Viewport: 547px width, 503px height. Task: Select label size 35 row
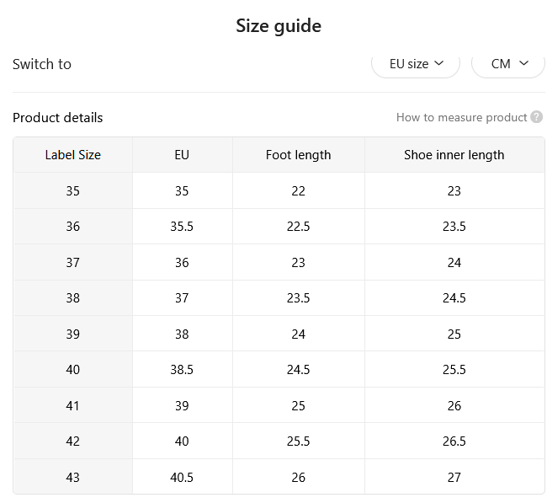pyautogui.click(x=279, y=190)
